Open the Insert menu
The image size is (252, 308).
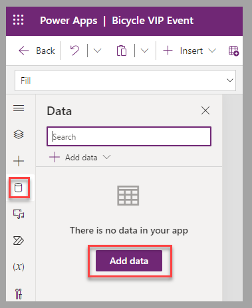pyautogui.click(x=189, y=51)
